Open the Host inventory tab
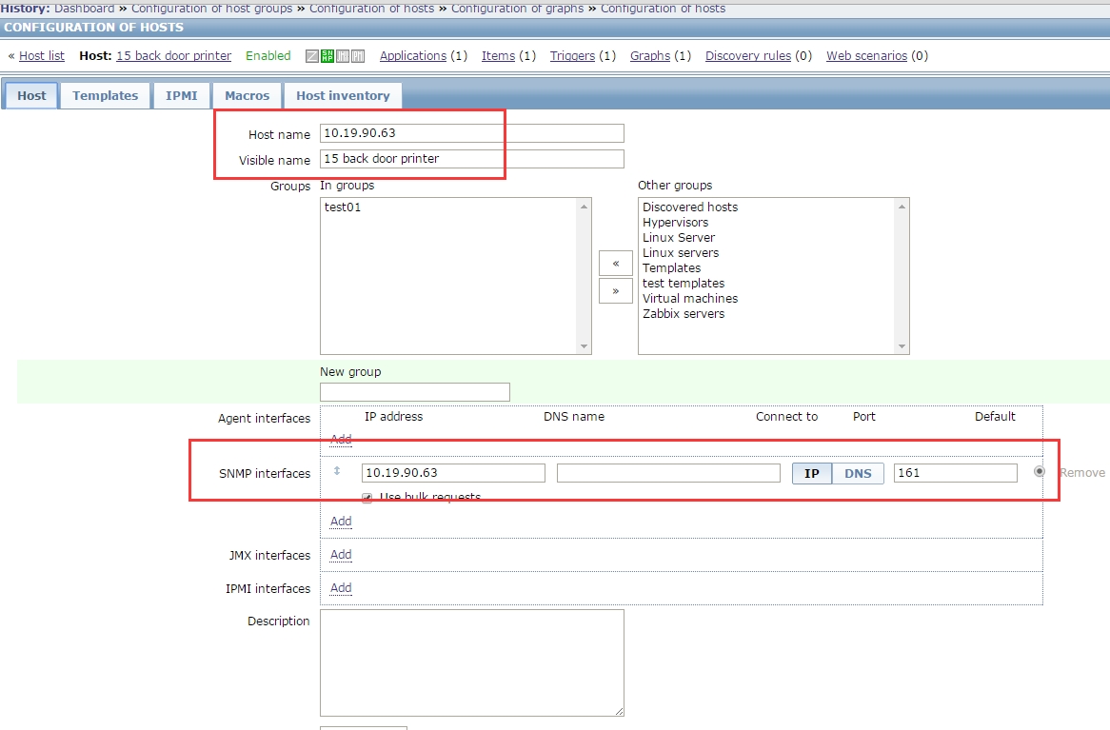This screenshot has width=1110, height=730. 343,95
